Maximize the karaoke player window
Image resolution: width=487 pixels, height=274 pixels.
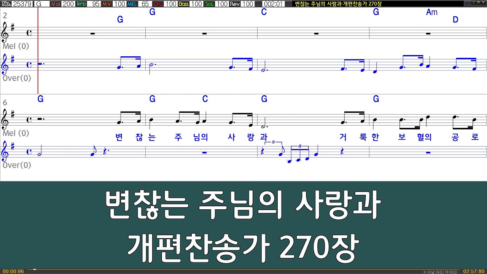click(478, 3)
